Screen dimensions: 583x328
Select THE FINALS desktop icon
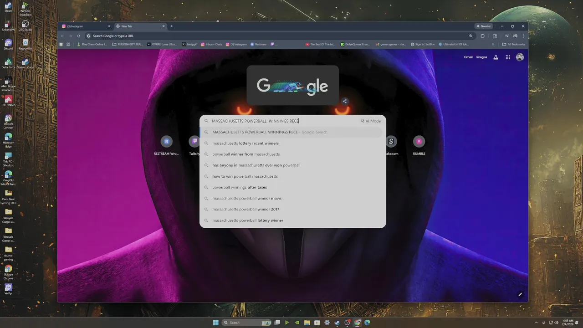click(x=8, y=101)
